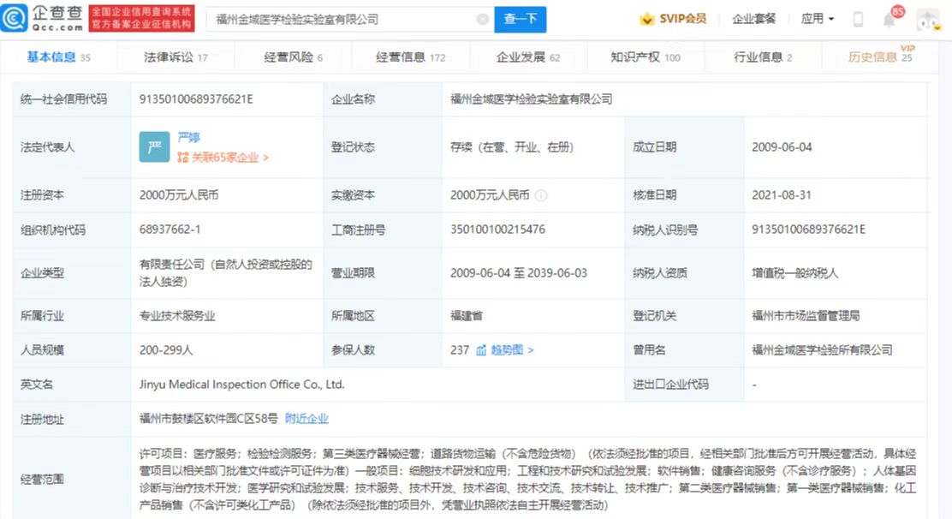Open the SVIP member crown icon
The image size is (952, 519).
[646, 19]
